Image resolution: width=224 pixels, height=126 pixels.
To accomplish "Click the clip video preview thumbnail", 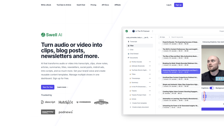I will [213, 65].
